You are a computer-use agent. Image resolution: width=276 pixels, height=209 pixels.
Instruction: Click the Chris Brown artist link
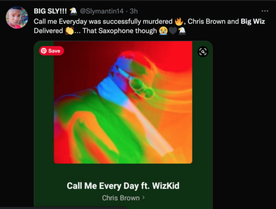pyautogui.click(x=121, y=198)
